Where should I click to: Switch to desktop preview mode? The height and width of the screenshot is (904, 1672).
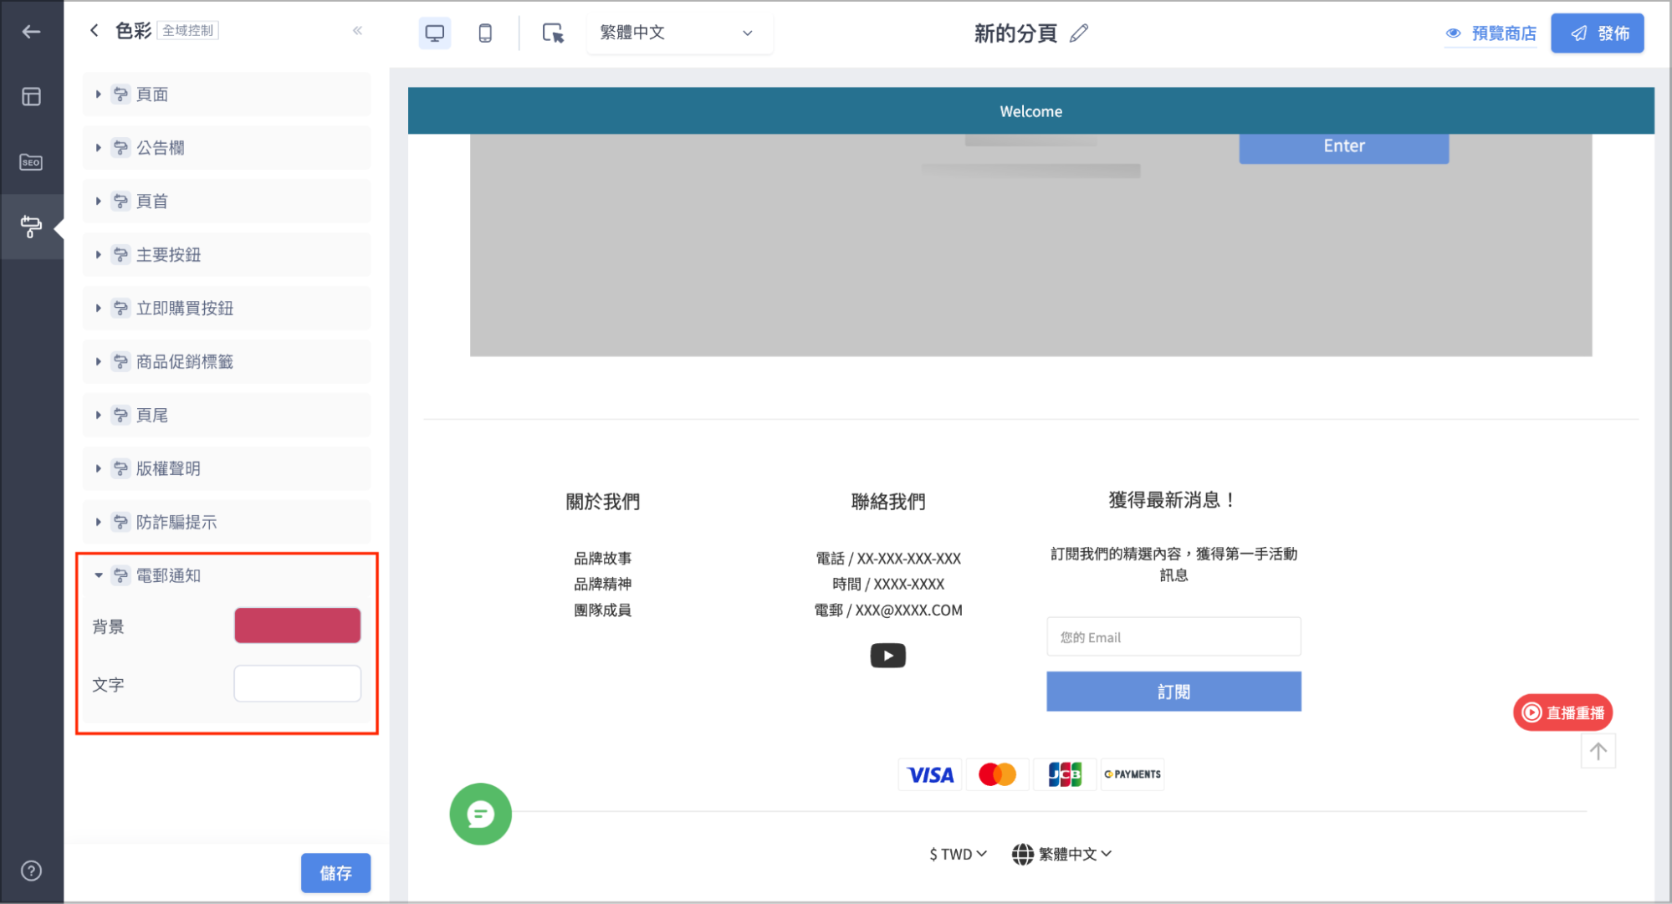pyautogui.click(x=435, y=33)
